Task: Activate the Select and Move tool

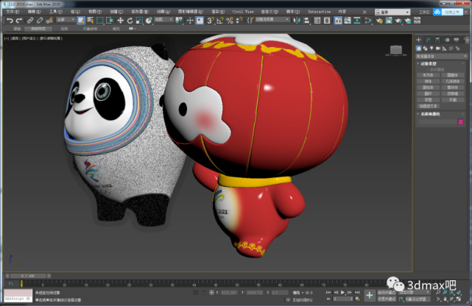Action: pos(121,21)
